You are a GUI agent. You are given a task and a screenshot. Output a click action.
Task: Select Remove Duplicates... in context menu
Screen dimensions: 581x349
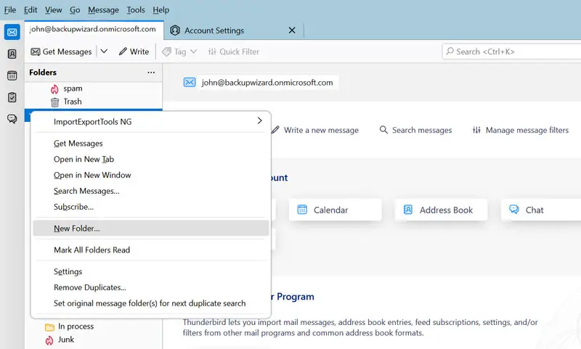(90, 287)
